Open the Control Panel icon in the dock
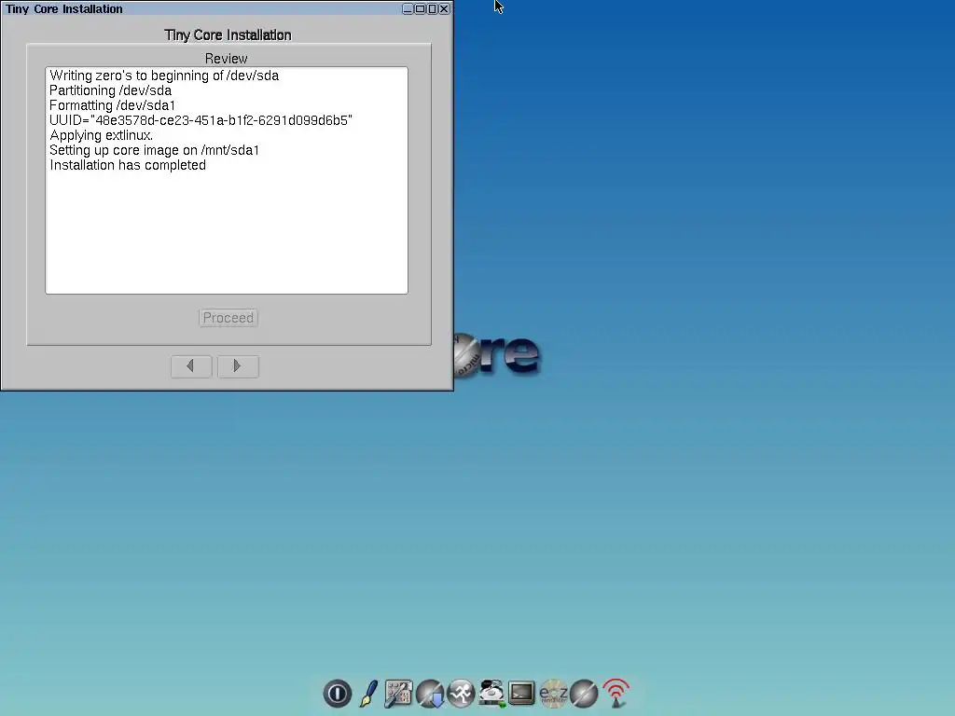The height and width of the screenshot is (716, 955). point(398,694)
